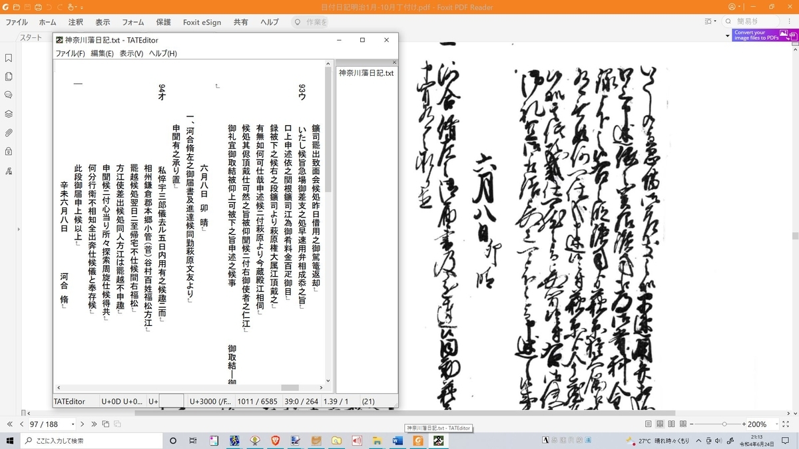The width and height of the screenshot is (799, 449).
Task: Open TATEditor ファイル(F) menu
Action: pyautogui.click(x=70, y=53)
